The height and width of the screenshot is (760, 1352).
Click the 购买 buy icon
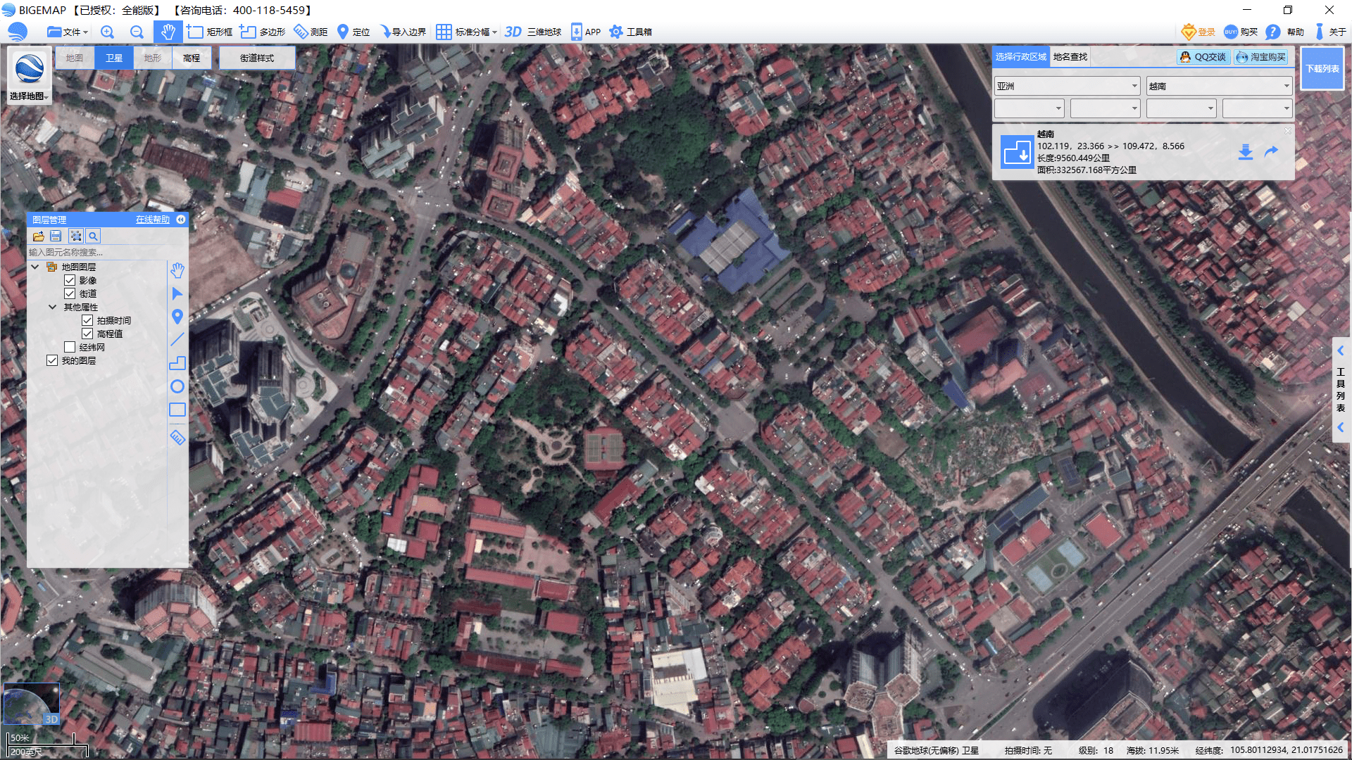[1241, 32]
